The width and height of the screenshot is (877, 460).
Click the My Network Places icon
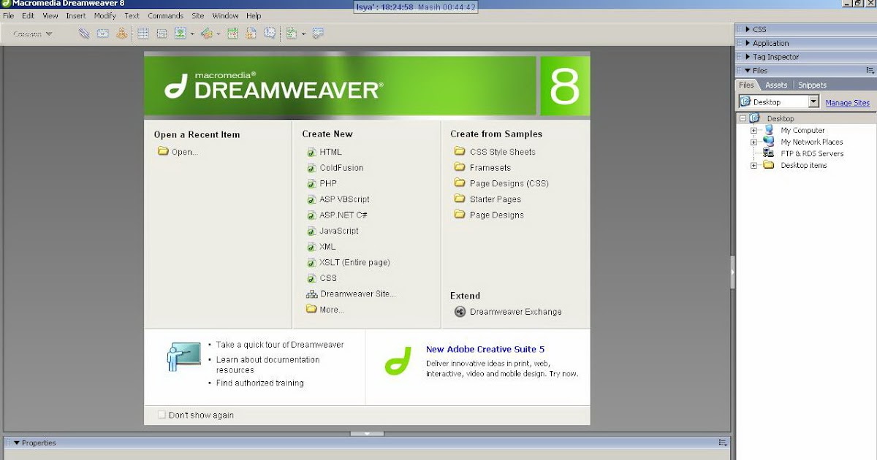tap(769, 142)
